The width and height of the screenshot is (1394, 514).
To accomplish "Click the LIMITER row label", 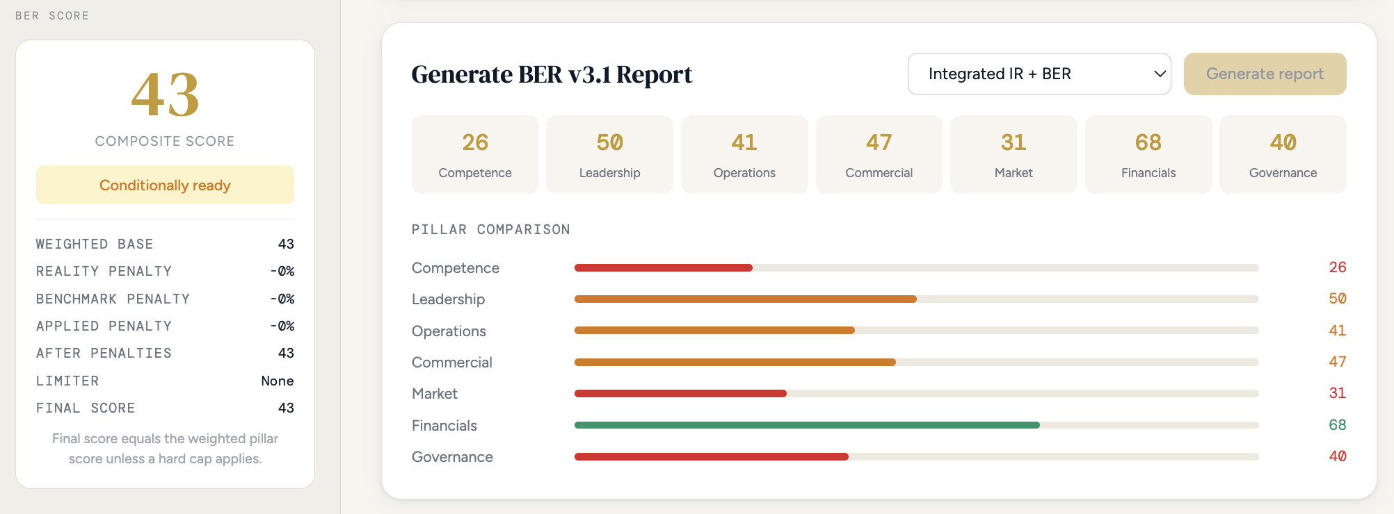I will [x=67, y=381].
